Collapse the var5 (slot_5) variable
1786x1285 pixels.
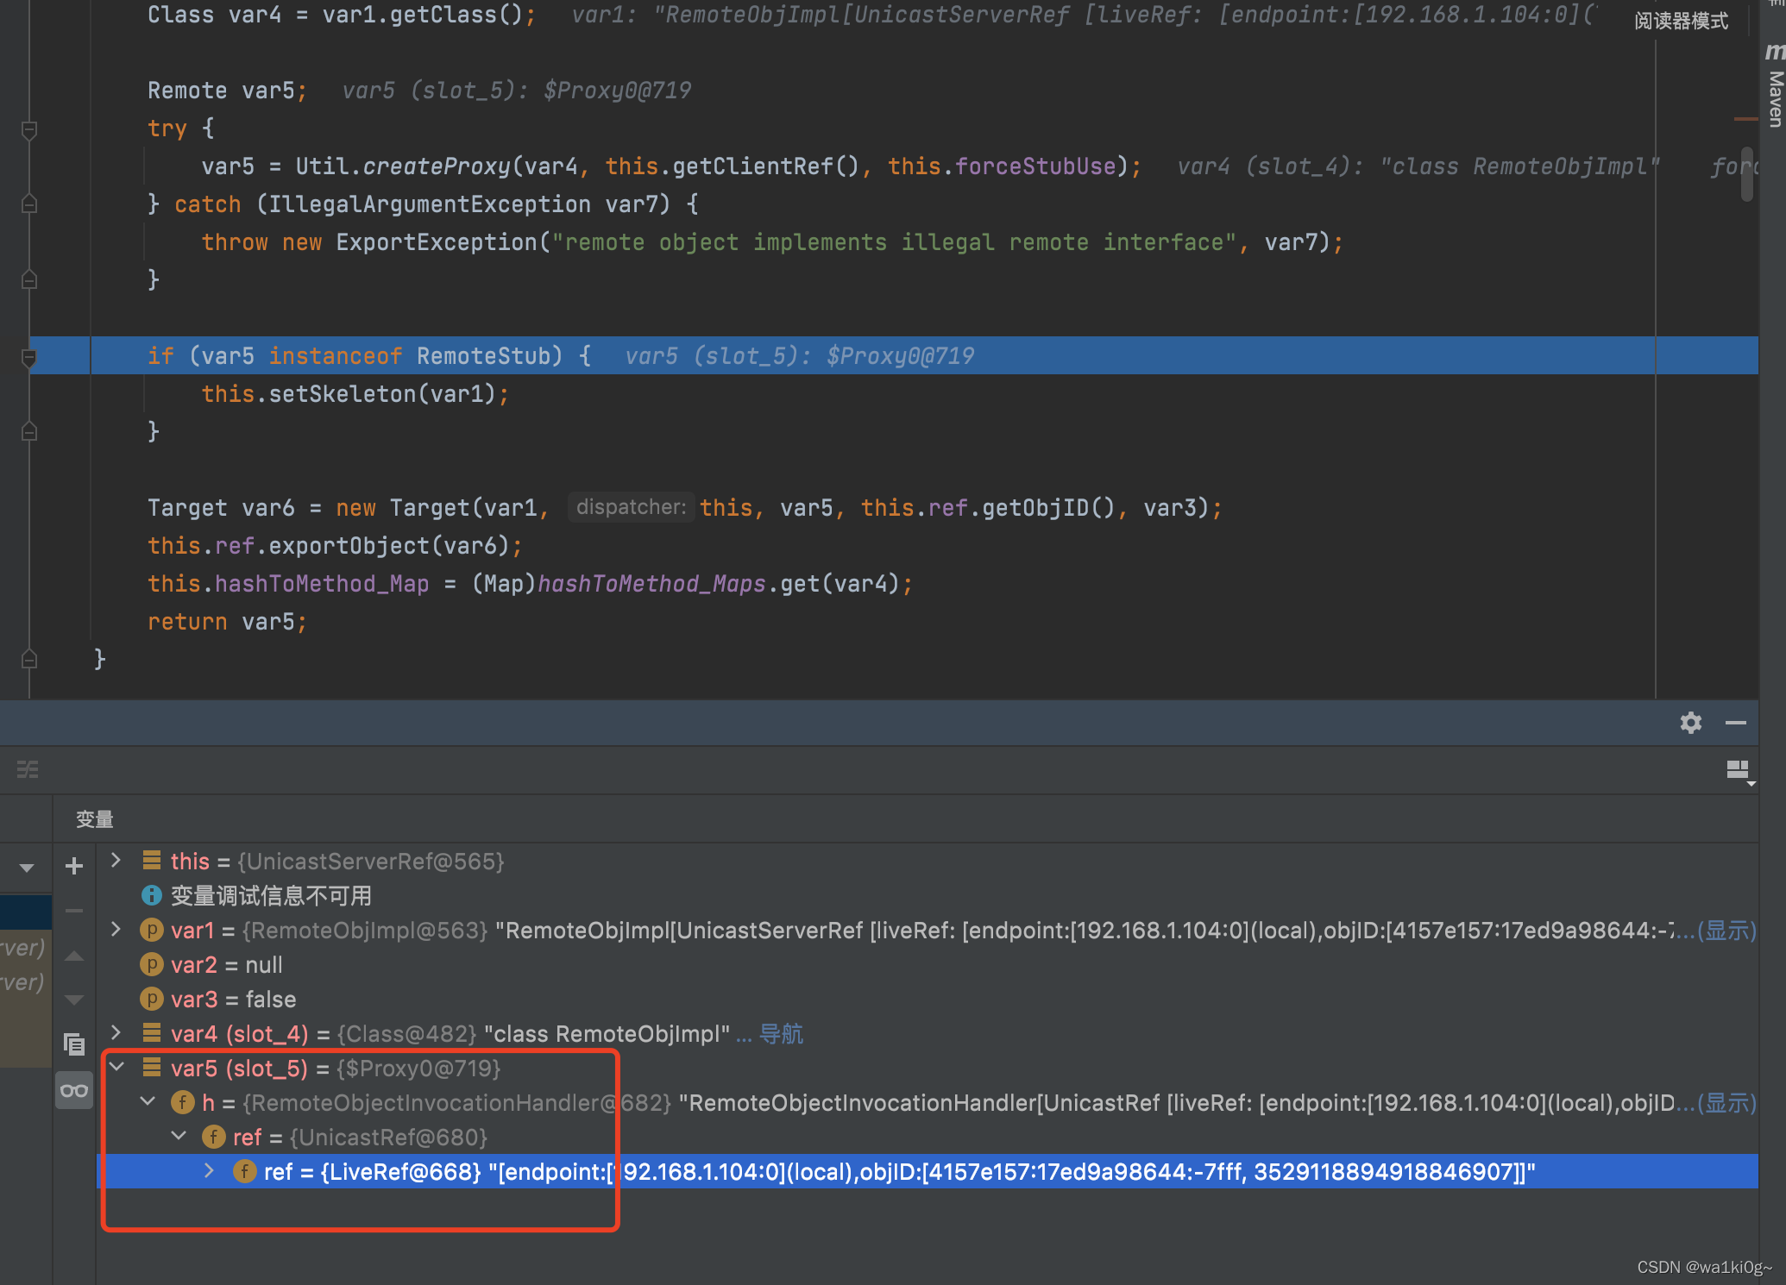click(x=117, y=1068)
